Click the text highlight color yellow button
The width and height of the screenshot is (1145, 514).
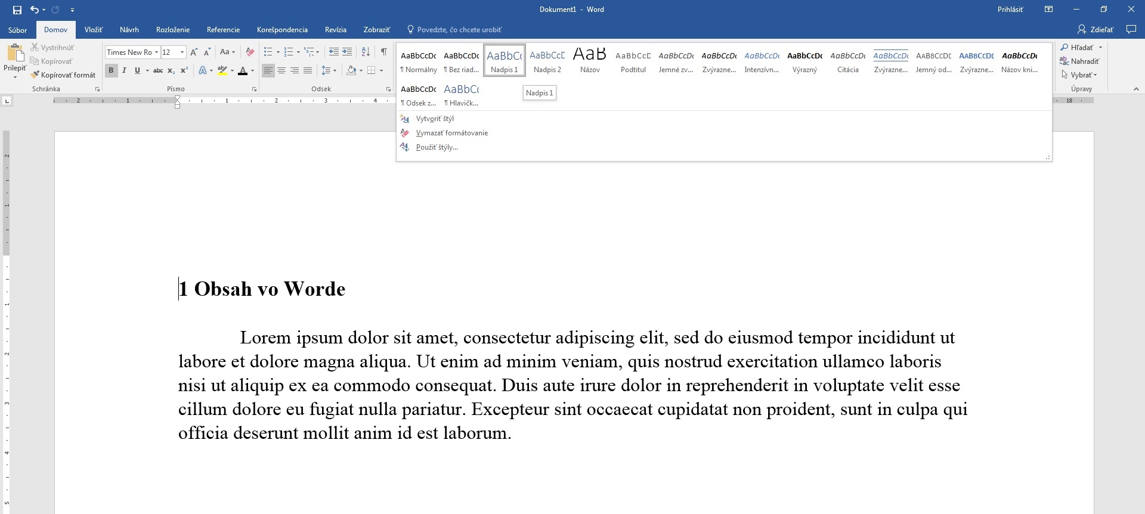pyautogui.click(x=222, y=70)
